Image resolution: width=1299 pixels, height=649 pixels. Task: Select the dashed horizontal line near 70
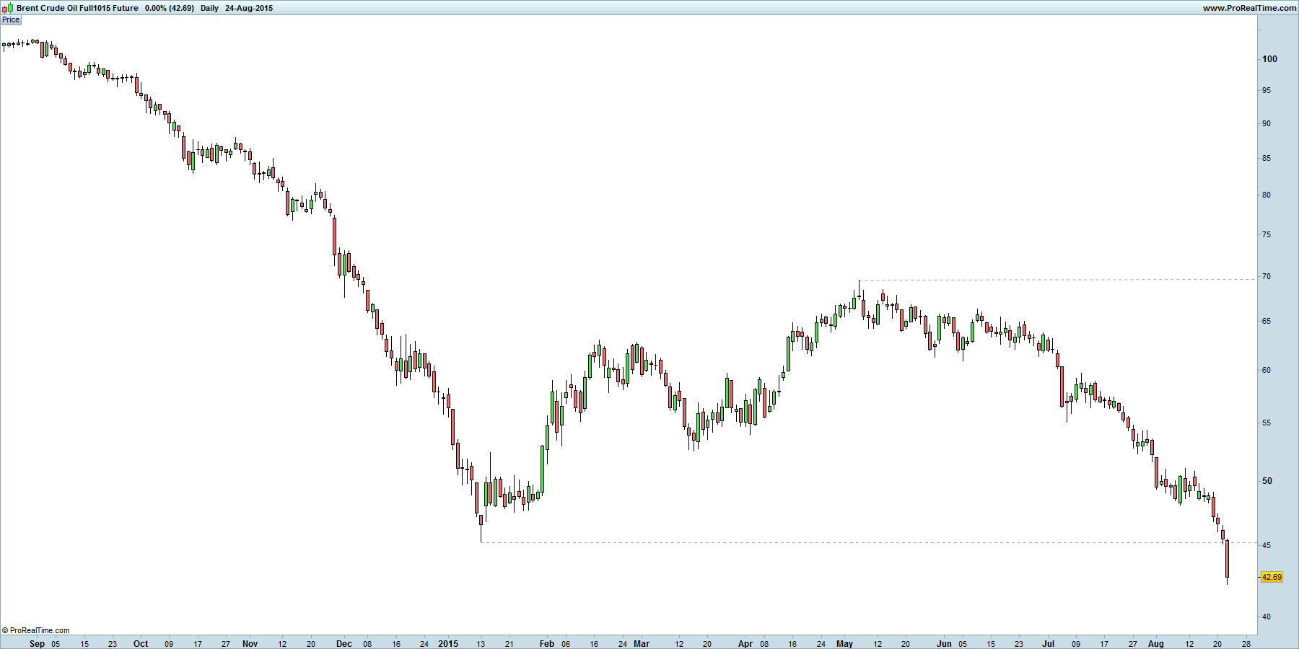coord(1057,280)
